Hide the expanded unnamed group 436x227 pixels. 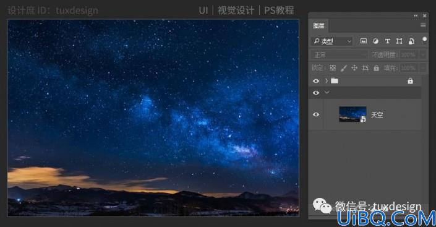point(316,93)
